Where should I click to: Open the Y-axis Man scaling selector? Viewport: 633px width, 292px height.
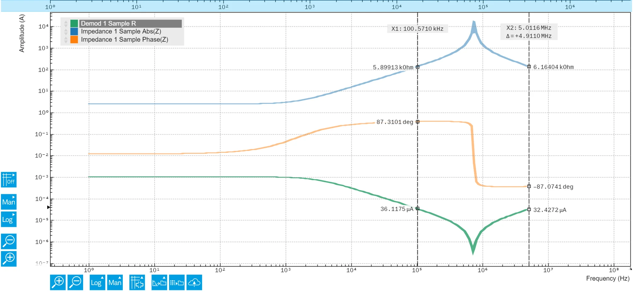[x=9, y=202]
